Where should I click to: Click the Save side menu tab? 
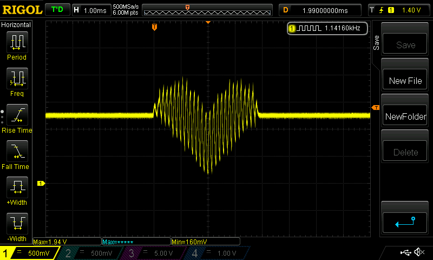click(x=376, y=43)
